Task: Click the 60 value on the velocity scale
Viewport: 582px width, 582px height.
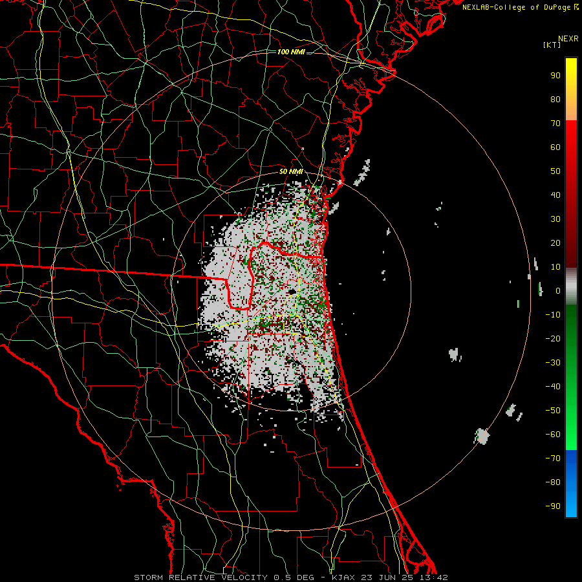Action: point(555,147)
